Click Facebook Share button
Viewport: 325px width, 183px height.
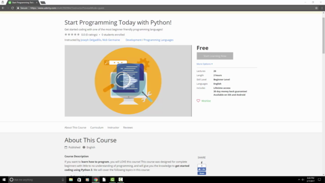202,173
